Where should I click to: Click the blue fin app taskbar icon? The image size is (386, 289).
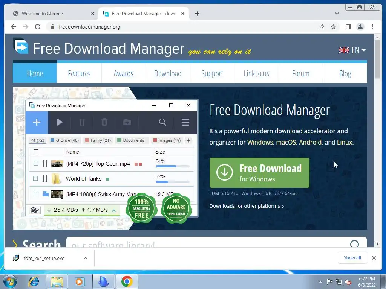[103, 281]
